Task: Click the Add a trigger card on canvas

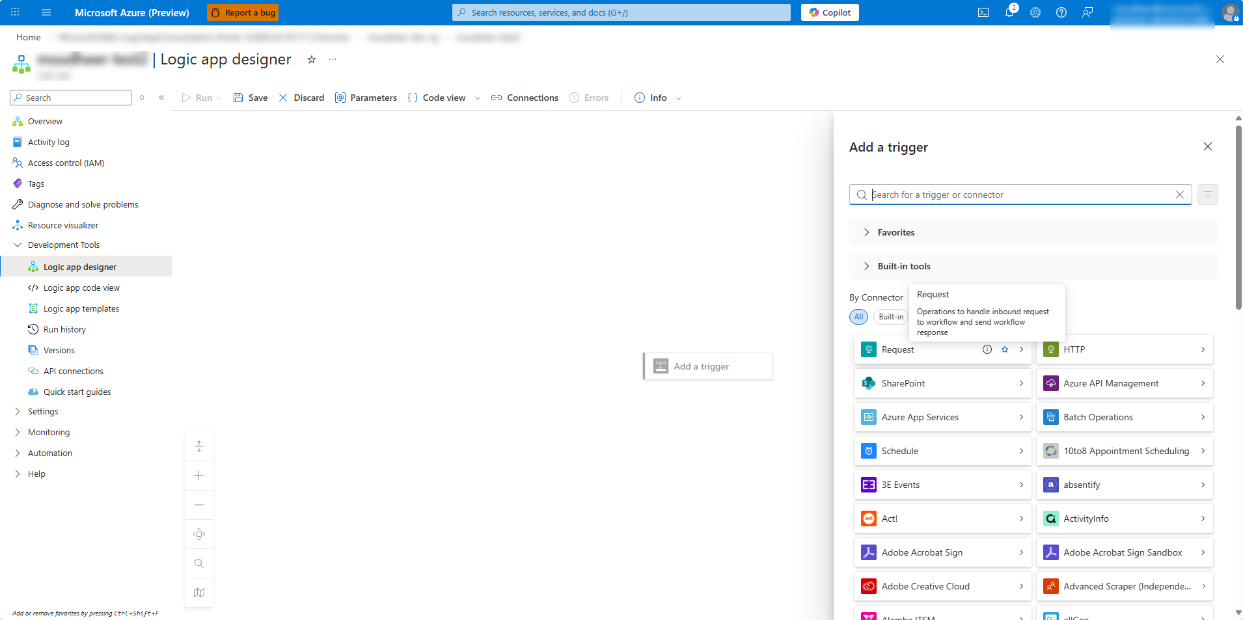Action: tap(708, 366)
